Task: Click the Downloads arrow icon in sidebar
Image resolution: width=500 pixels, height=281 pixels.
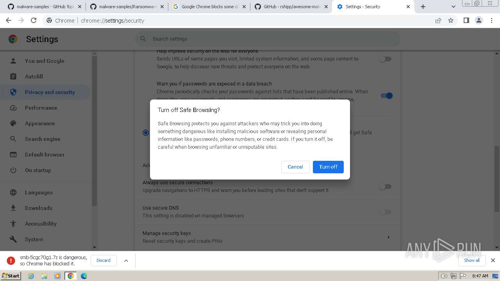Action: 13,208
